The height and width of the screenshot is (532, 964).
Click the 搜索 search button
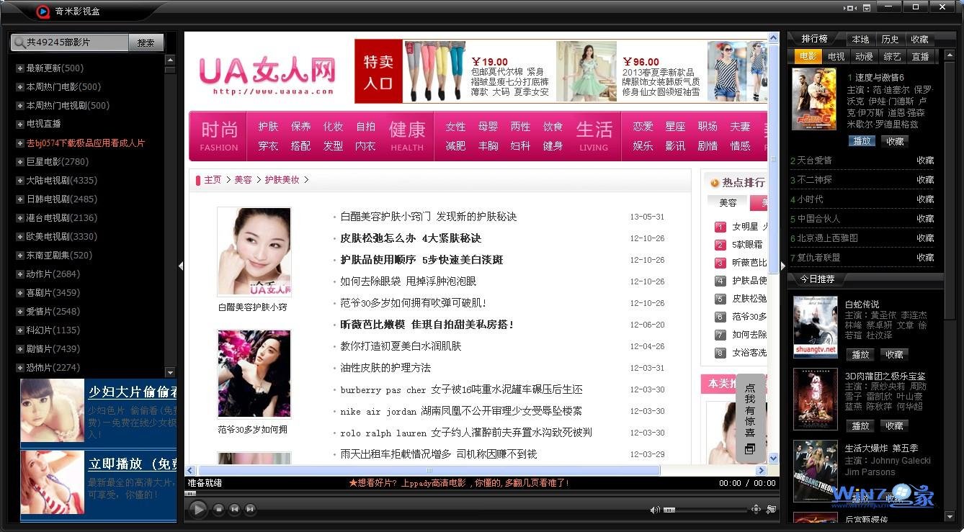pos(146,42)
